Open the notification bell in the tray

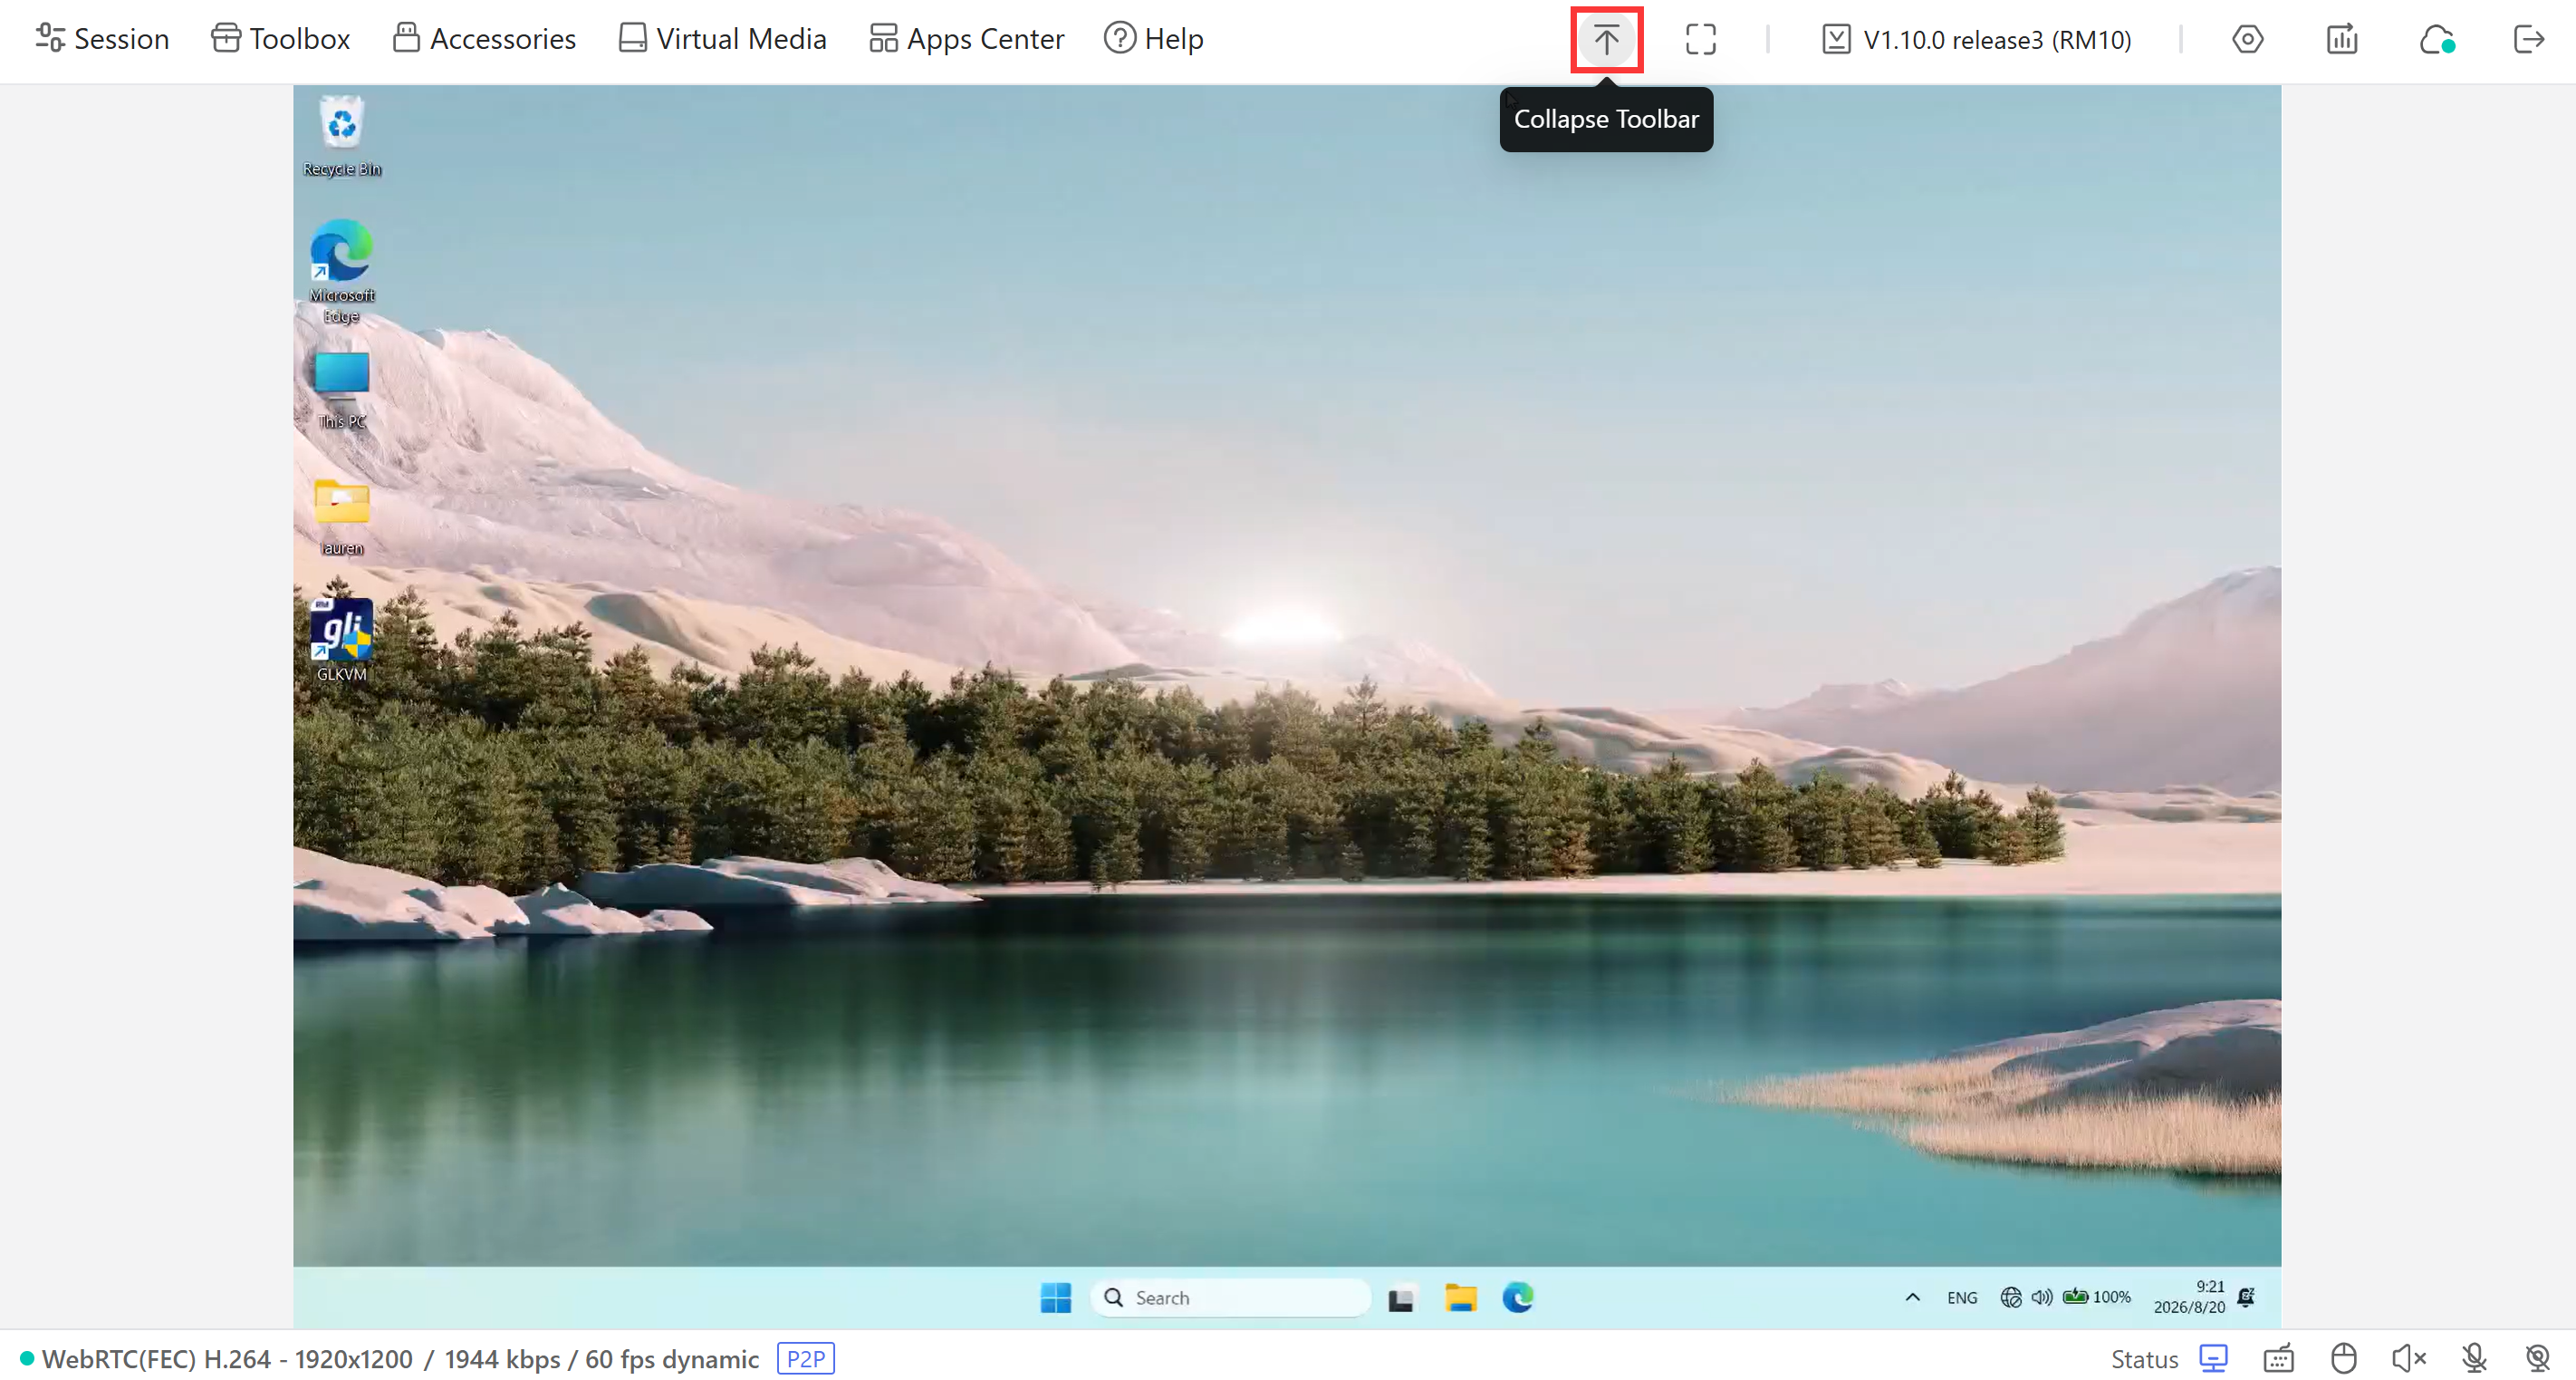click(x=2246, y=1297)
